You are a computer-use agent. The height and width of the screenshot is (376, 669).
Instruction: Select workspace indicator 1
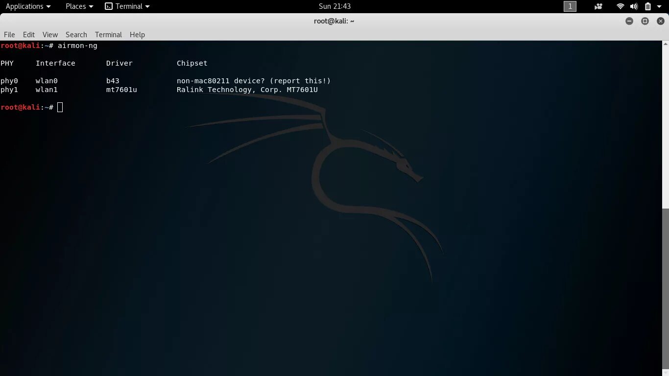tap(570, 6)
